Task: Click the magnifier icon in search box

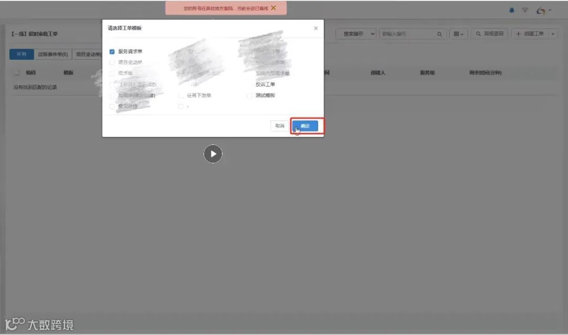Action: pos(439,34)
